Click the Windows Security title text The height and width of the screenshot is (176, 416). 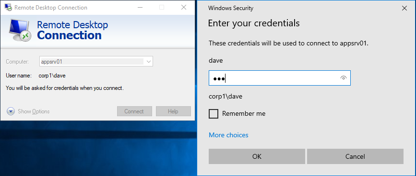click(230, 8)
